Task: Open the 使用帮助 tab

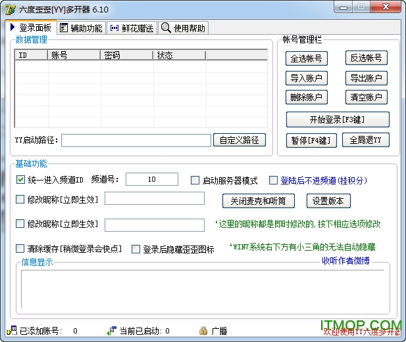Action: click(184, 28)
